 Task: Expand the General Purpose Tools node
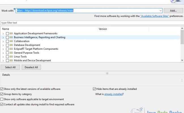(3, 53)
